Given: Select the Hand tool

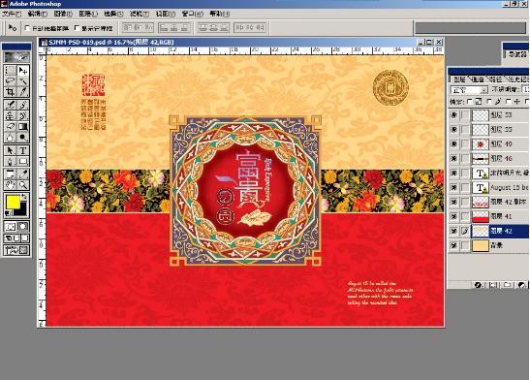Looking at the screenshot, I should click(10, 185).
